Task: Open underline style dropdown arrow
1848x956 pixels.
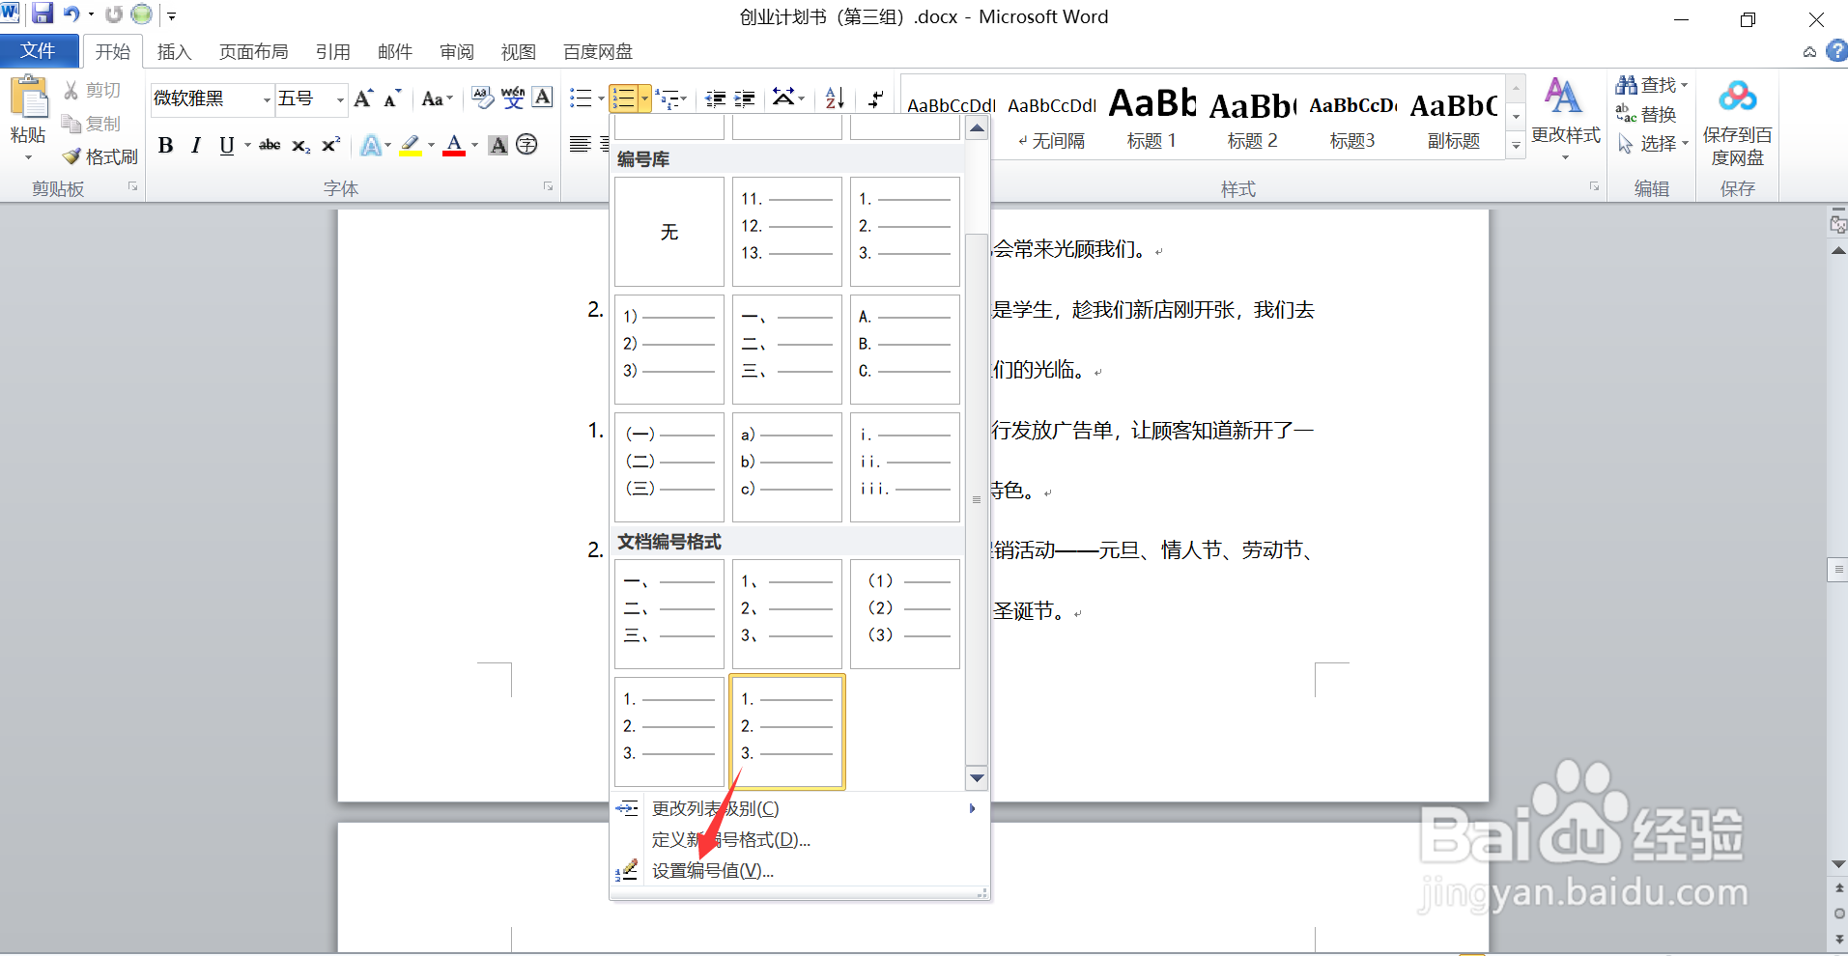Action: click(x=247, y=146)
